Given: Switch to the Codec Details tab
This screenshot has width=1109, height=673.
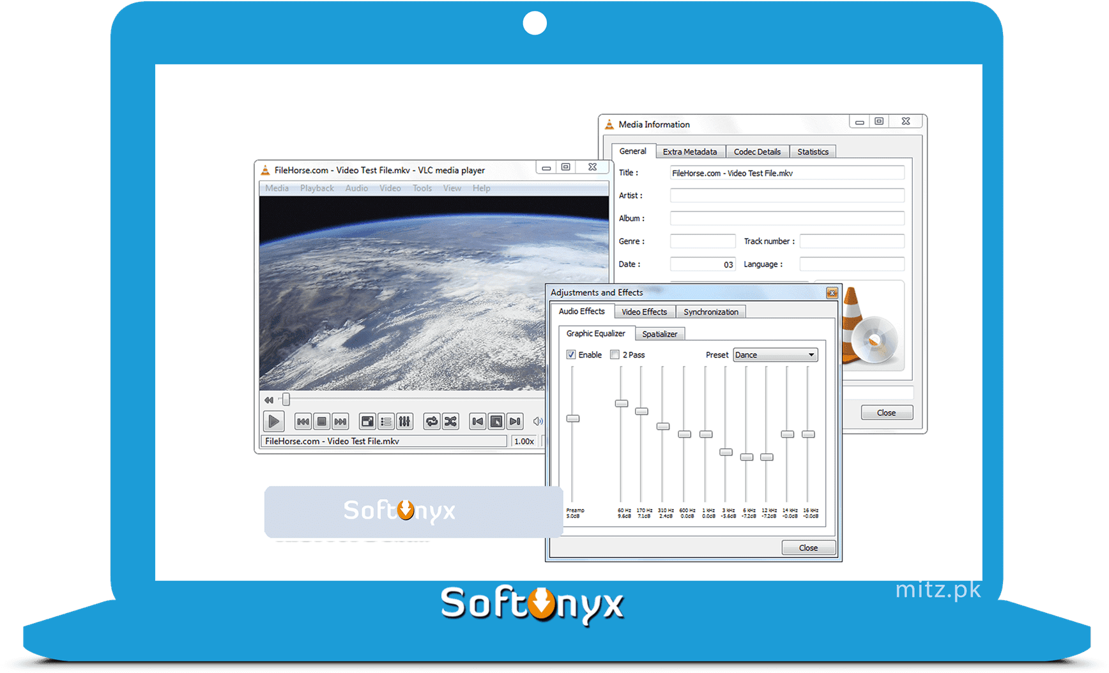Looking at the screenshot, I should pyautogui.click(x=757, y=152).
